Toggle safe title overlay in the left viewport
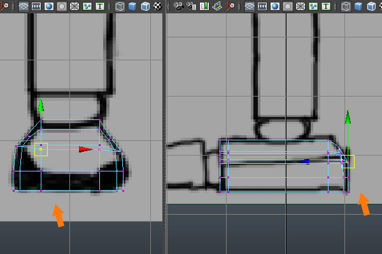 coord(100,7)
